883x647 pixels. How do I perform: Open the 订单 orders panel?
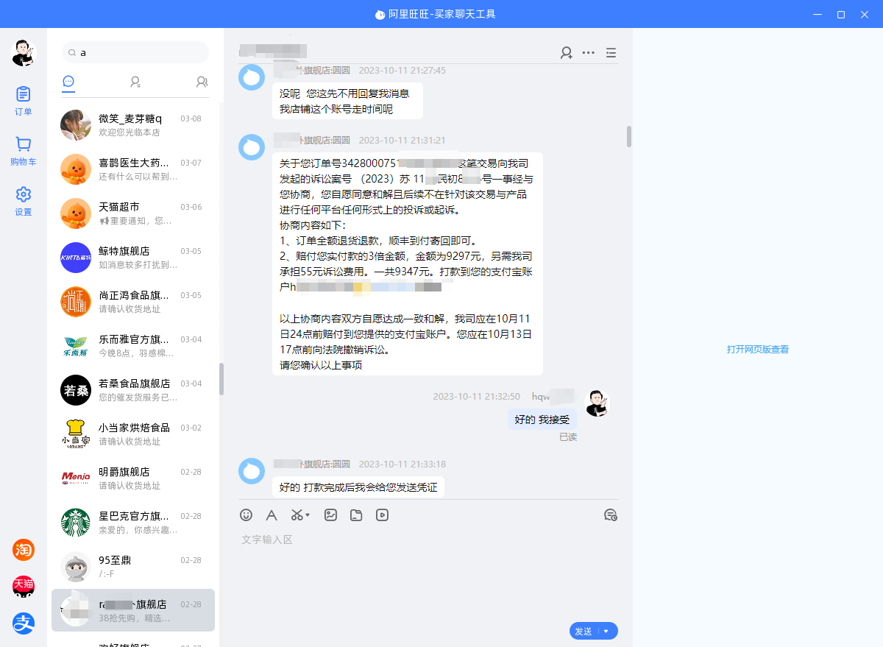pos(24,101)
